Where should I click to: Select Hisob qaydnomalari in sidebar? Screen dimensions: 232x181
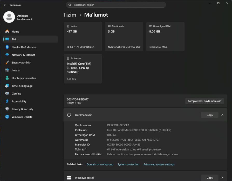coord(30,78)
